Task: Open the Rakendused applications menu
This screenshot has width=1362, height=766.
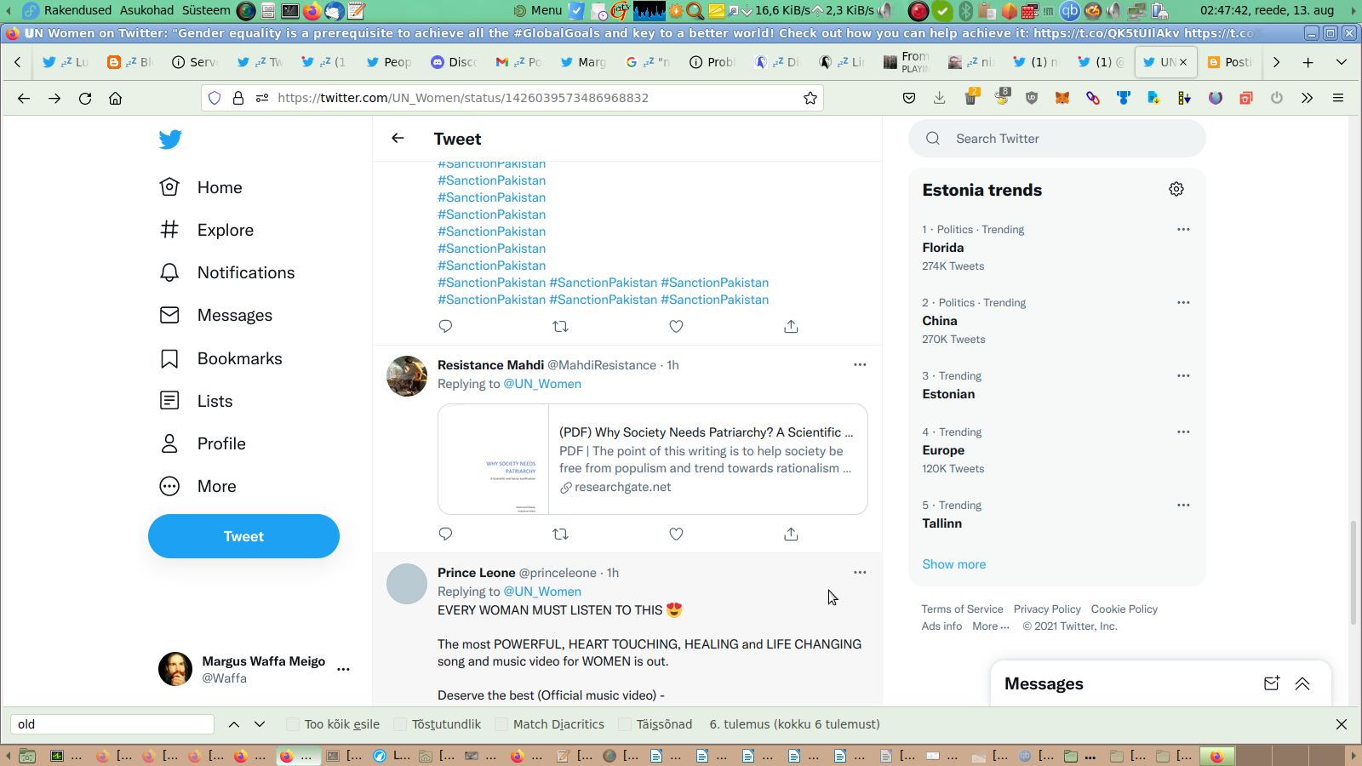Action: (77, 10)
